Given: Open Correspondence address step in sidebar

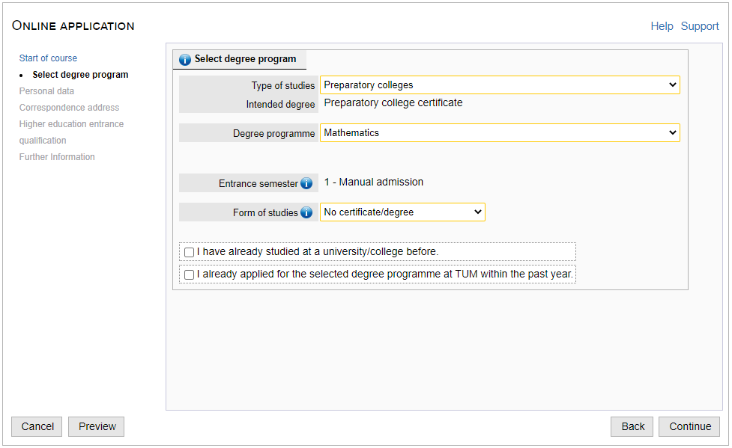Looking at the screenshot, I should [69, 108].
